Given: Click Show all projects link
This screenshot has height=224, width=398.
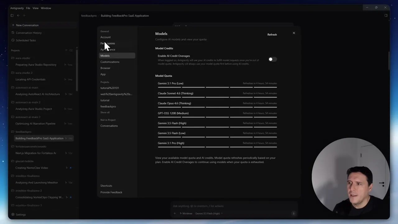Looking at the screenshot, I should [105, 112].
